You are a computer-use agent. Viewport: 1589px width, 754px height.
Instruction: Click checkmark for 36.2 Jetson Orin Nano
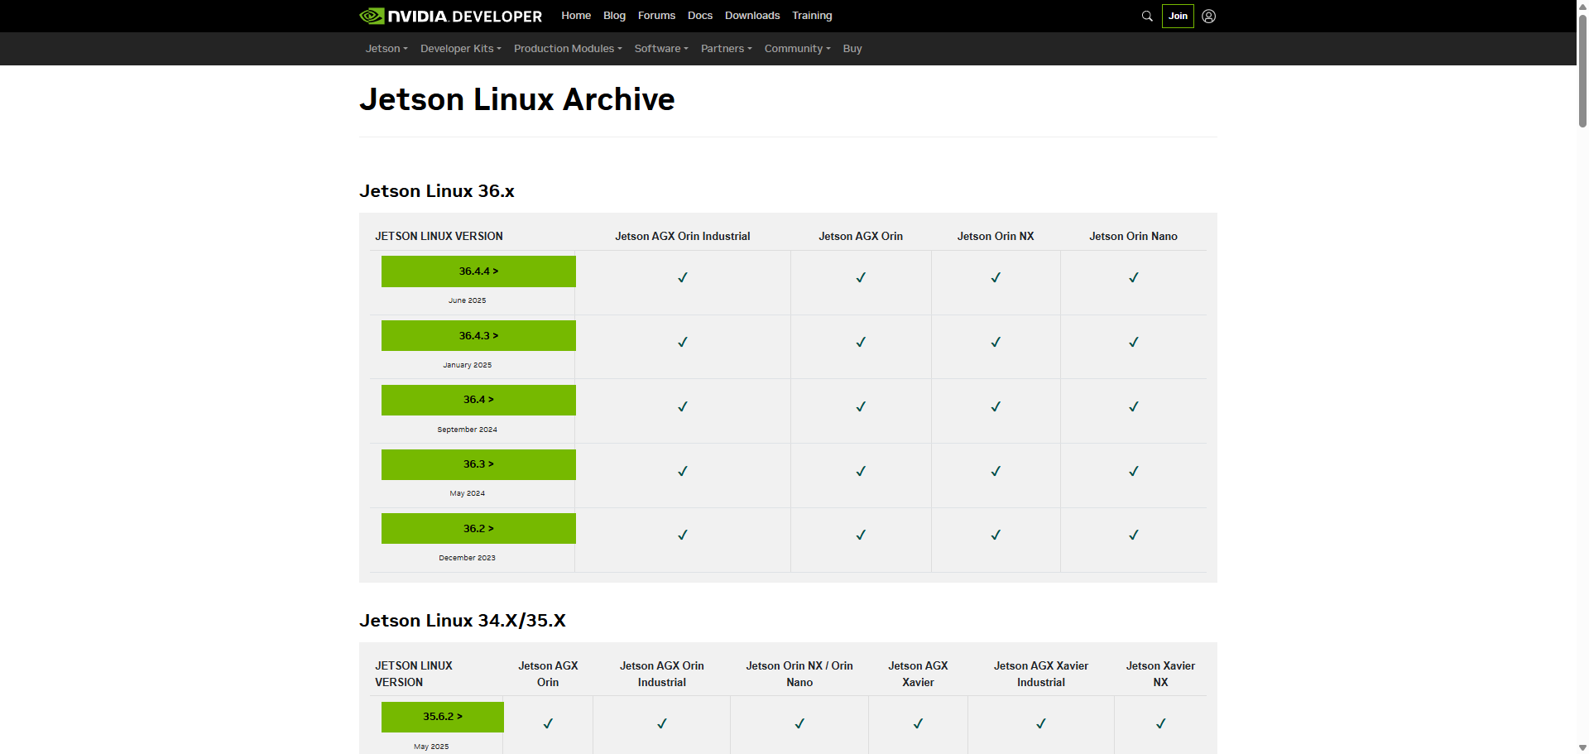[x=1134, y=535]
